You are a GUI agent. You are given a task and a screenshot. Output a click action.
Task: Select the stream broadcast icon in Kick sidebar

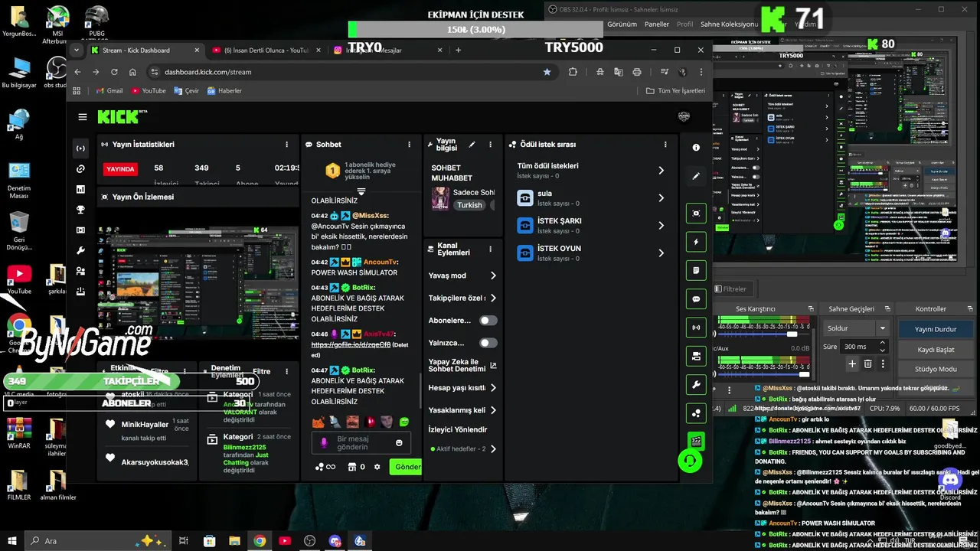coord(80,148)
